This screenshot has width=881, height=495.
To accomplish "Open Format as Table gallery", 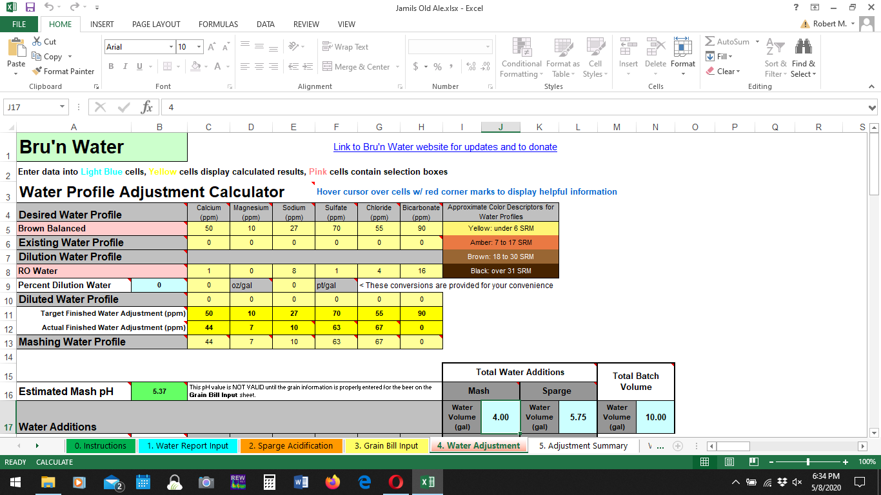I will point(563,57).
